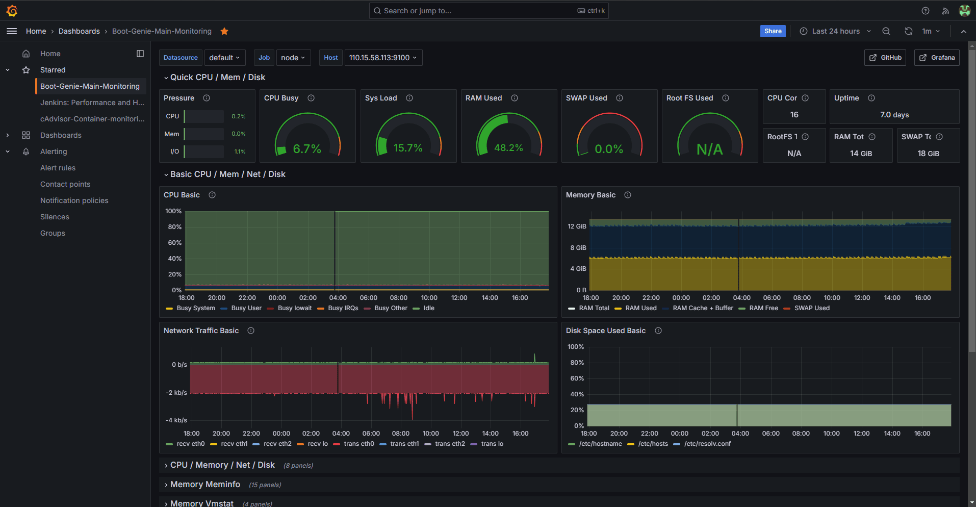
Task: Click the Share button
Action: 773,31
